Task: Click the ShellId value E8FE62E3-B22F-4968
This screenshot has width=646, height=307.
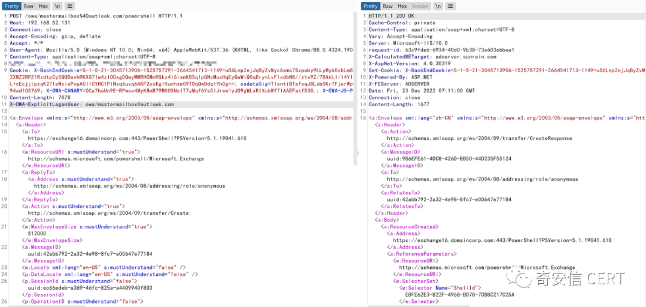Action: coord(460,295)
